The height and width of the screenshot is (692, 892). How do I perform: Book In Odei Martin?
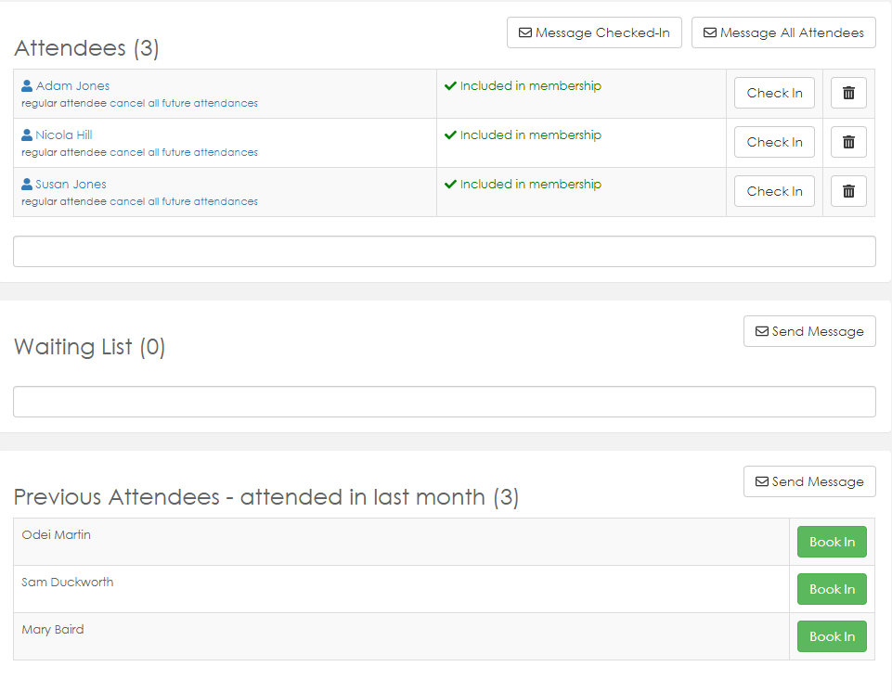[832, 542]
